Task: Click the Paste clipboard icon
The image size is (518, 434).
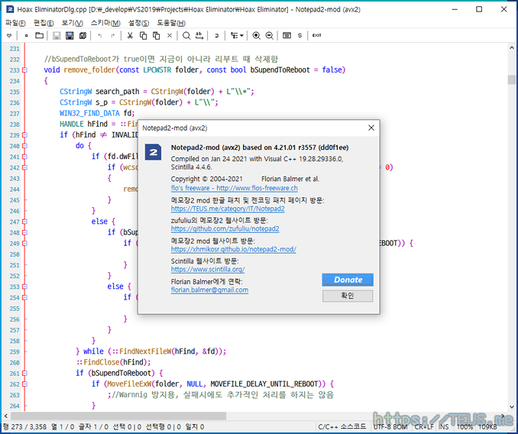Action: (x=157, y=35)
